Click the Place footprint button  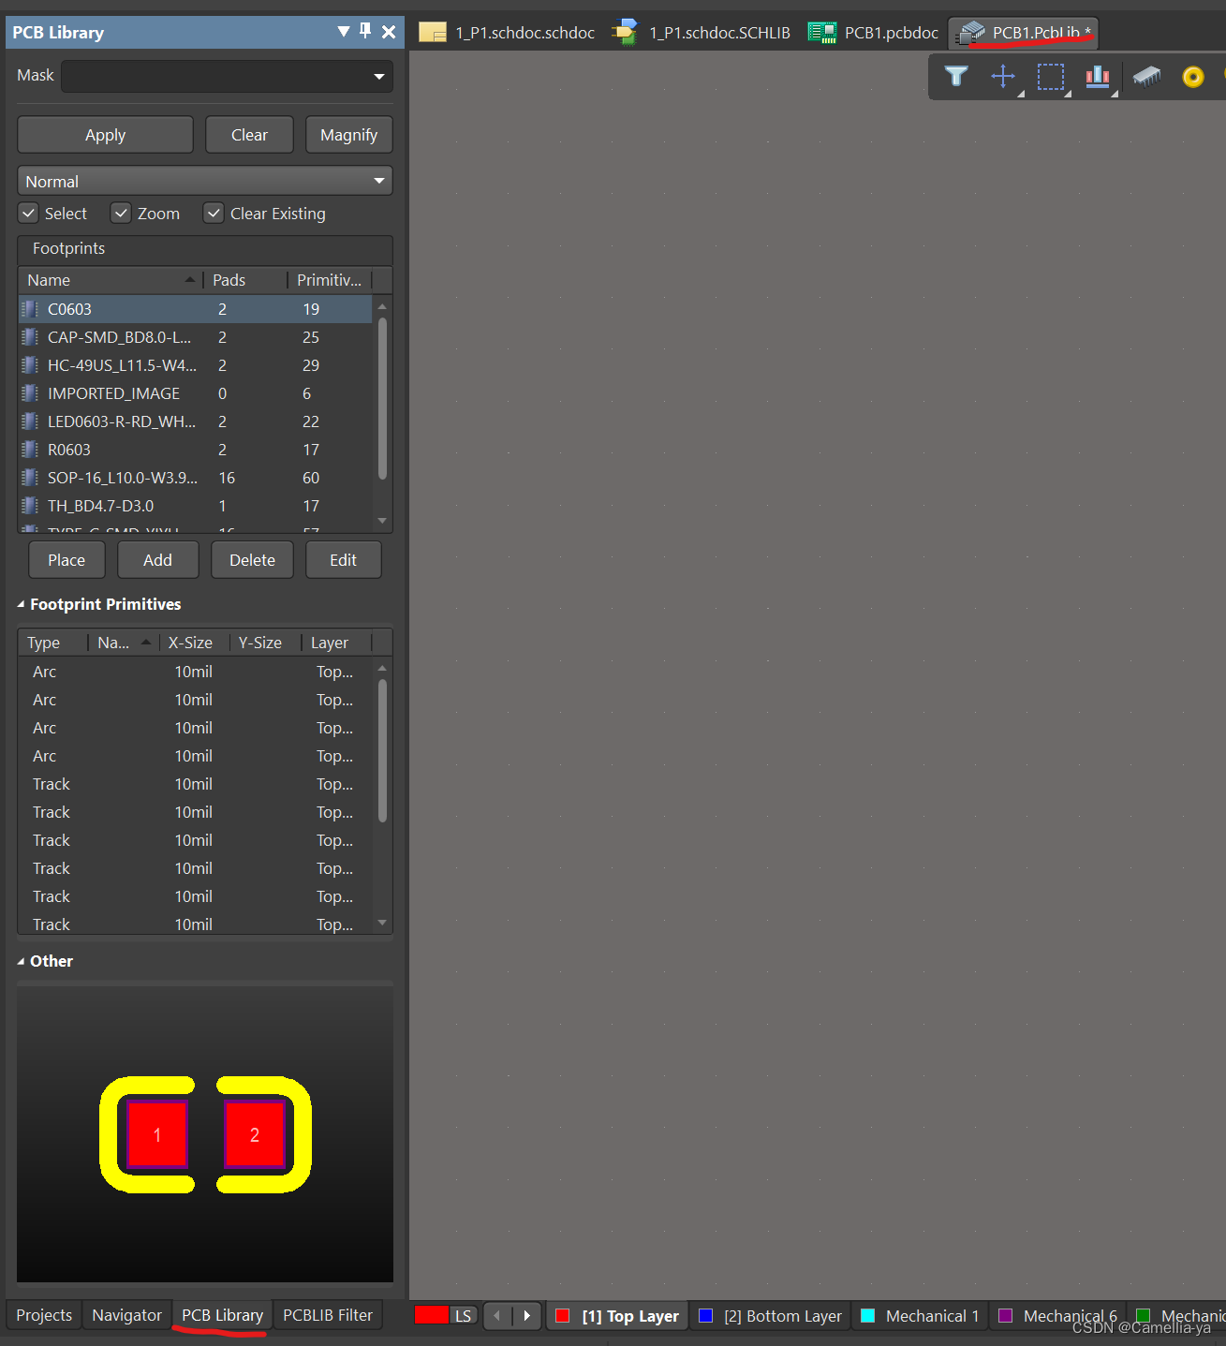[x=66, y=560]
